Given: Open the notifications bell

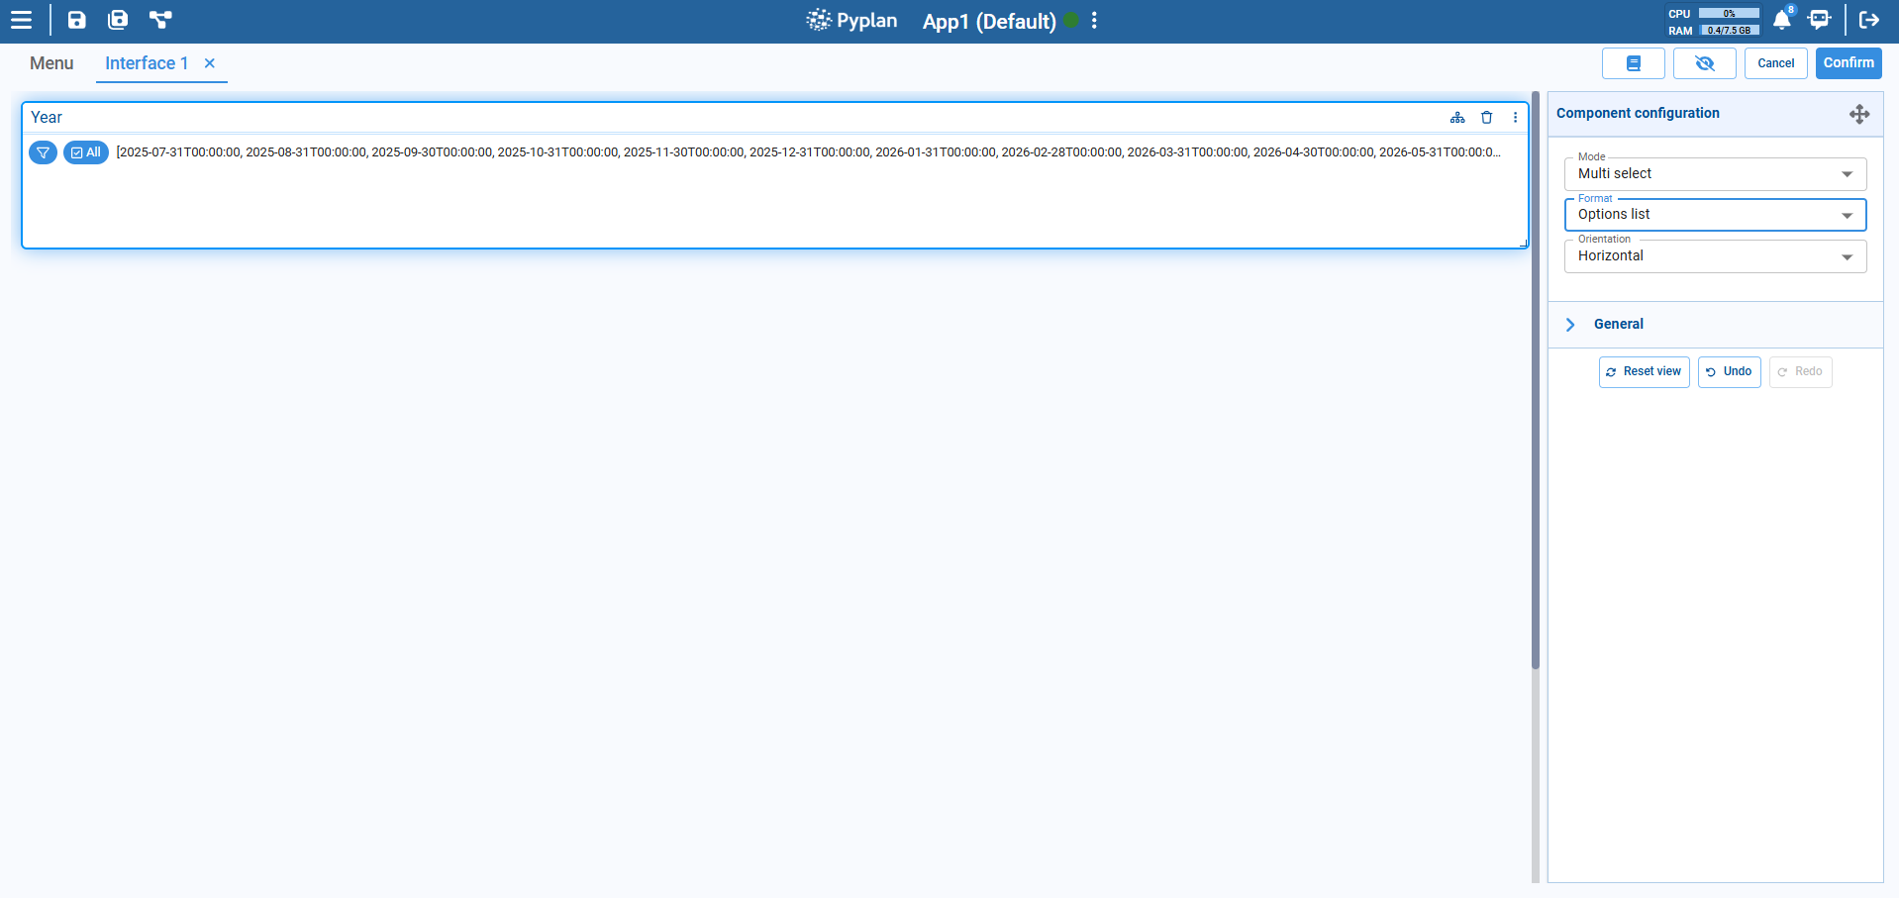Looking at the screenshot, I should click(1781, 20).
